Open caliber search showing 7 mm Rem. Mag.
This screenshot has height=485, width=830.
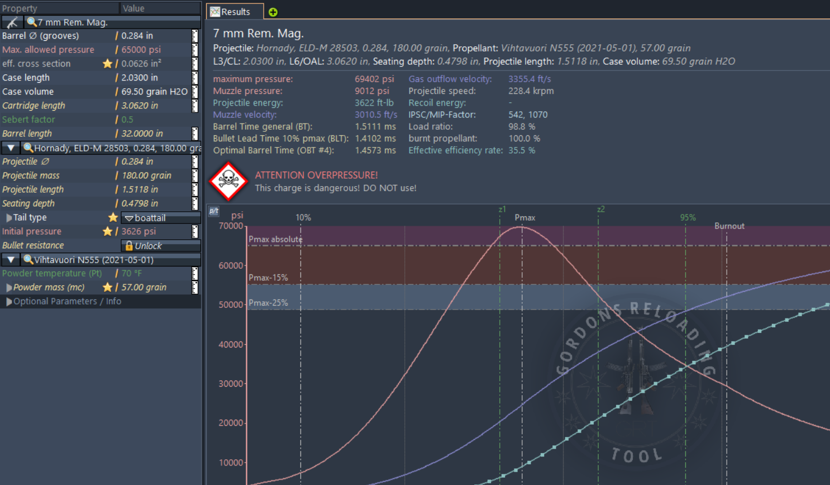[112, 22]
